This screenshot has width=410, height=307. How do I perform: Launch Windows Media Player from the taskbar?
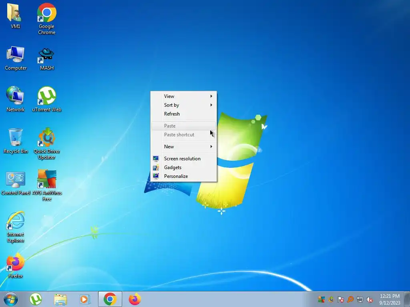point(85,299)
